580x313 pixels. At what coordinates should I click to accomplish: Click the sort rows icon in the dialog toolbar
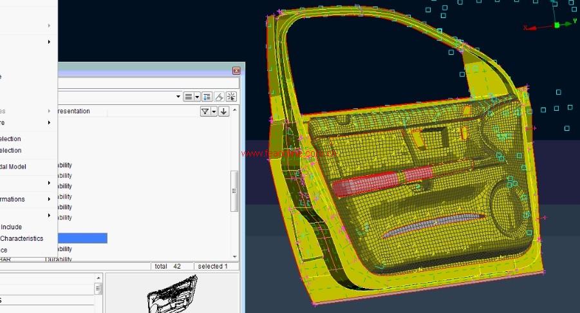coord(207,97)
